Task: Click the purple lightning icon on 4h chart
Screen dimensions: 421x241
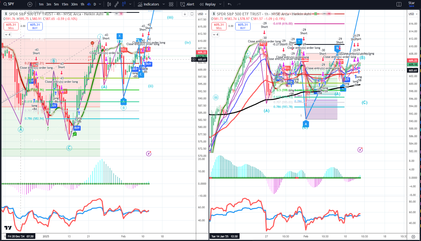Action: click(x=149, y=153)
